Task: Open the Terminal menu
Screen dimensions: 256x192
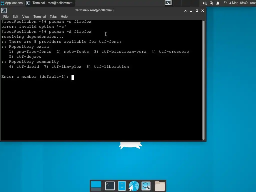Action: point(39,17)
